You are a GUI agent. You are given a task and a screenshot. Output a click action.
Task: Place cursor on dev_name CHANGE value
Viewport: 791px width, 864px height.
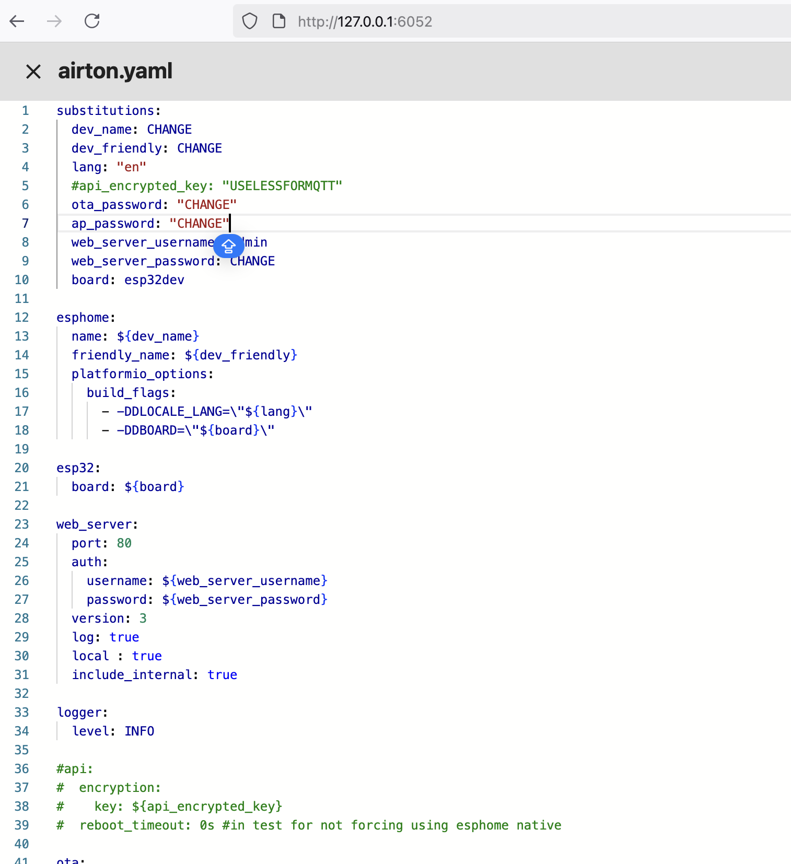(169, 130)
